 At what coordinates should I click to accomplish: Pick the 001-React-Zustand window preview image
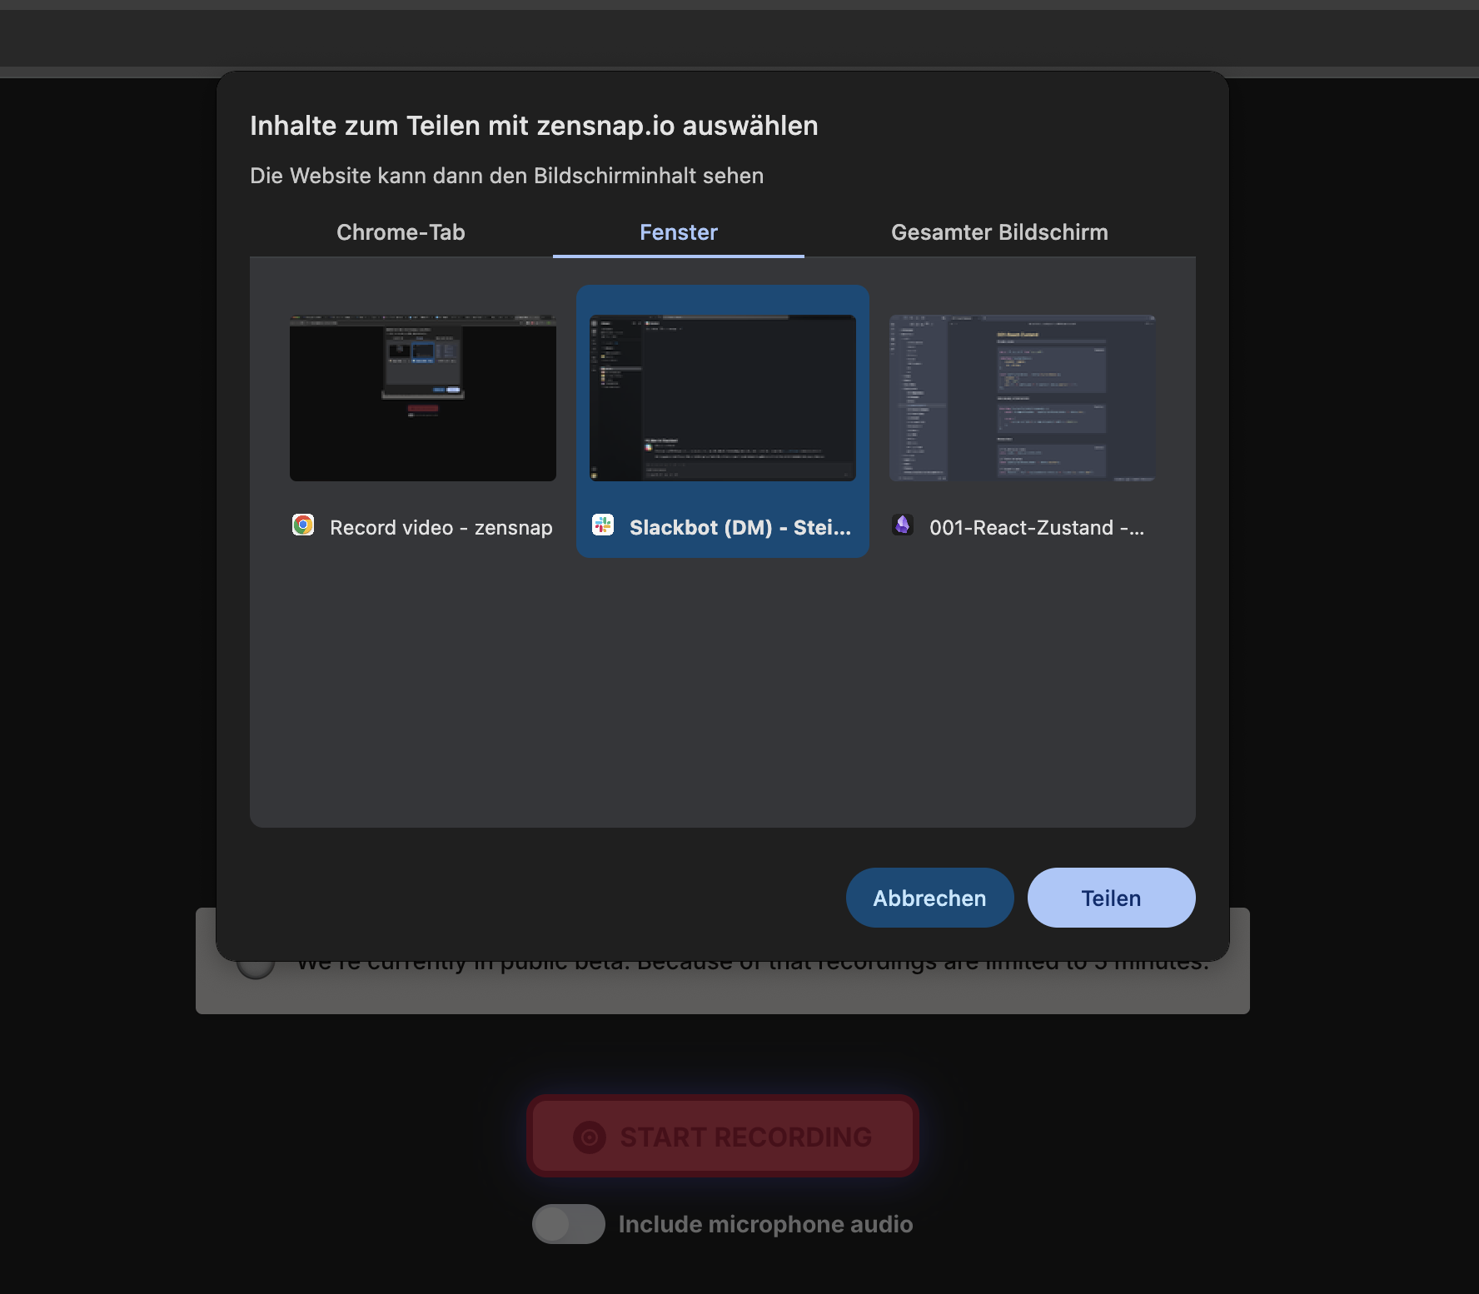click(x=1023, y=398)
